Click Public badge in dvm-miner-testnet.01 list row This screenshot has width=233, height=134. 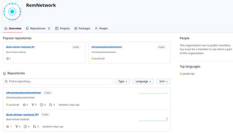coord(45,115)
